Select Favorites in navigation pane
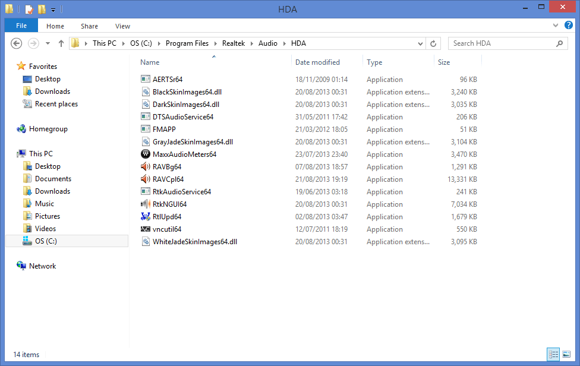 pyautogui.click(x=43, y=66)
